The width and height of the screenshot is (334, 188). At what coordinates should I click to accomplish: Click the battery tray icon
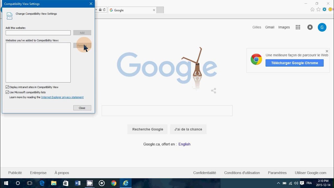284,183
